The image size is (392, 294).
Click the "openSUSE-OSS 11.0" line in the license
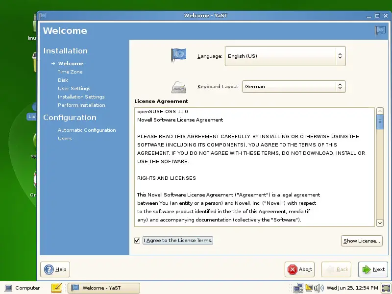[x=163, y=112]
